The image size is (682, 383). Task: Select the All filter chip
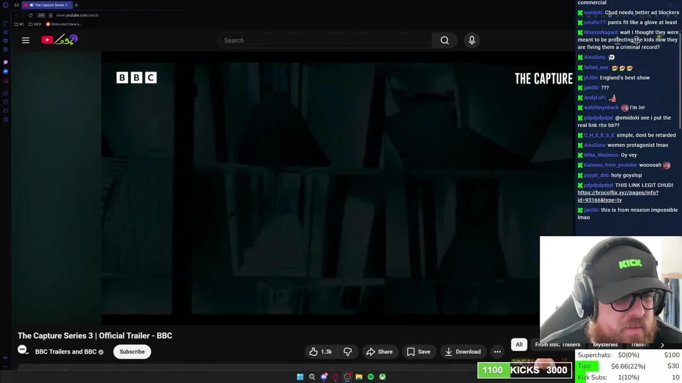[519, 345]
